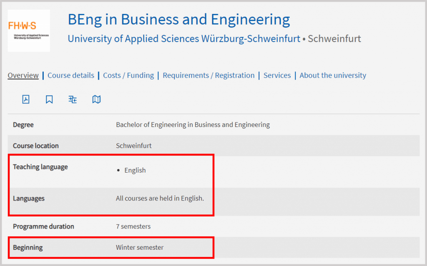
Task: Open the Services tab
Action: pos(277,75)
